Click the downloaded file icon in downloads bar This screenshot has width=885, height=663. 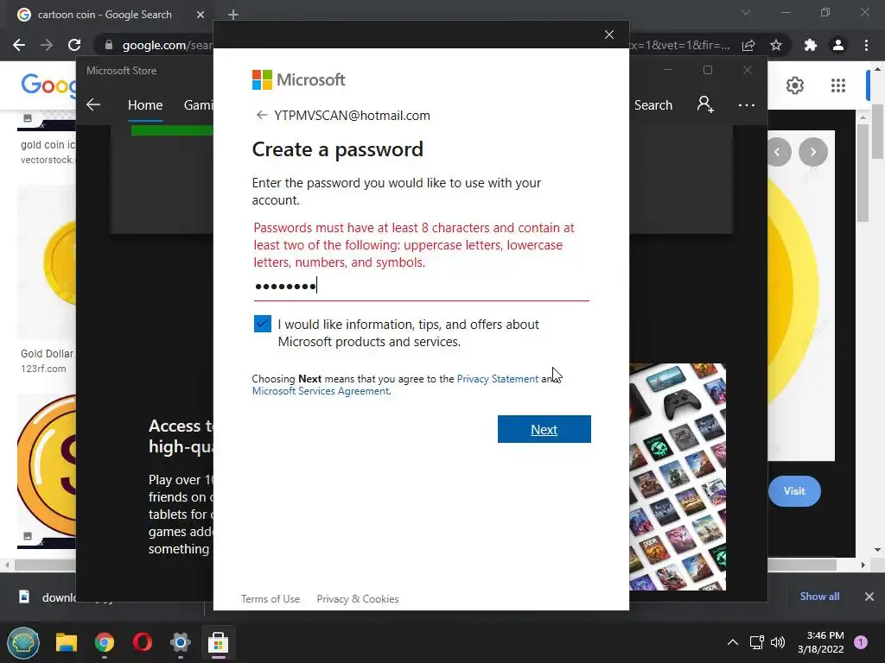tap(24, 596)
